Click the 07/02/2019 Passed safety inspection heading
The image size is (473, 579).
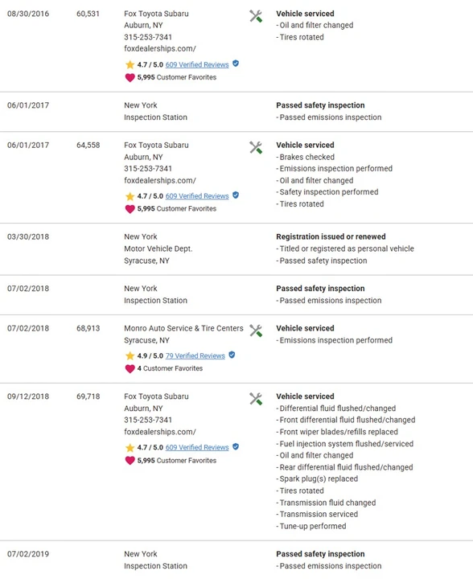(x=320, y=554)
